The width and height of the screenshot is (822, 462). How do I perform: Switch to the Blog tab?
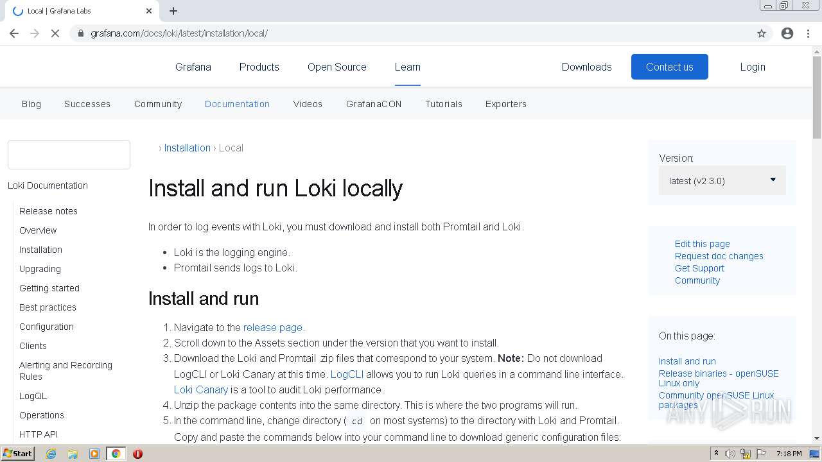coord(31,104)
